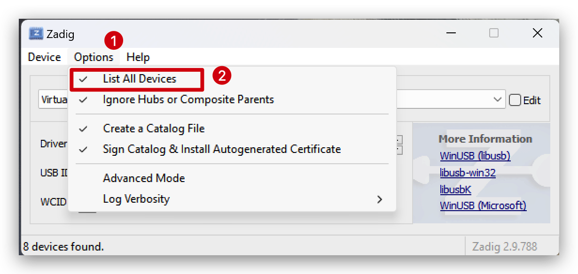The width and height of the screenshot is (578, 274).
Task: Enable the Edit checkbox
Action: (516, 100)
